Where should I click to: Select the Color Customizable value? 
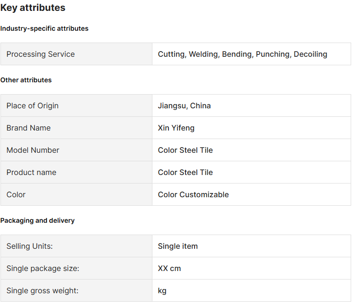(193, 194)
